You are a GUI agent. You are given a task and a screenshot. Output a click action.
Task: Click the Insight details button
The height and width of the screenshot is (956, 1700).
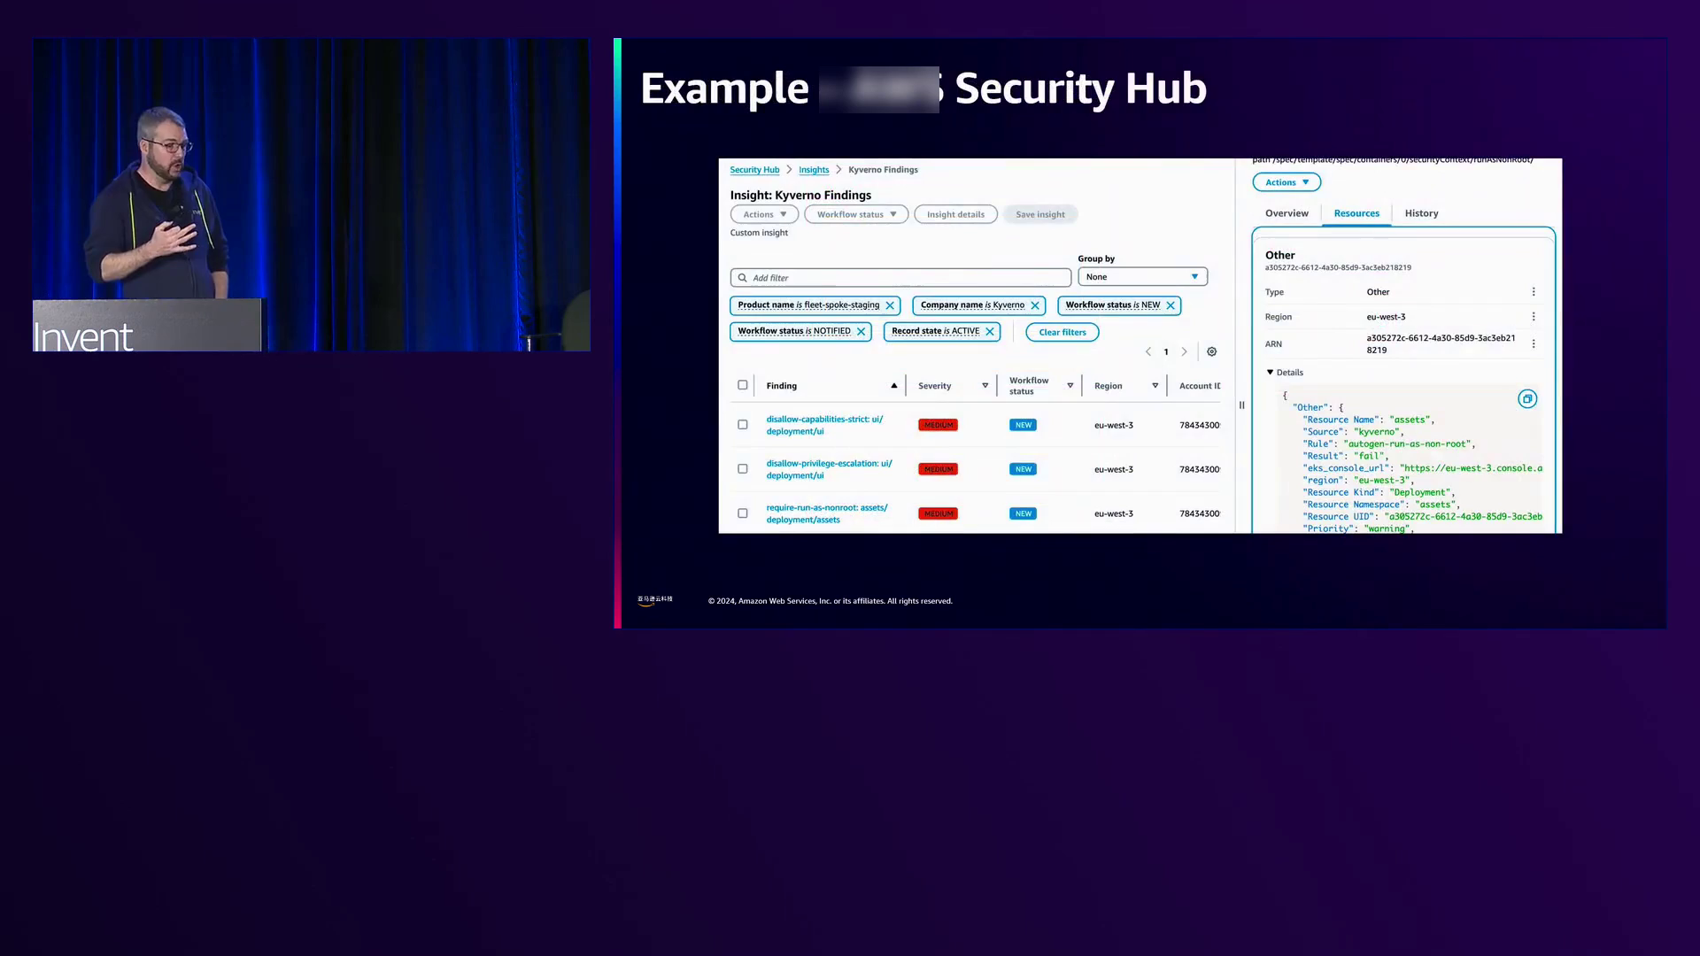click(955, 214)
